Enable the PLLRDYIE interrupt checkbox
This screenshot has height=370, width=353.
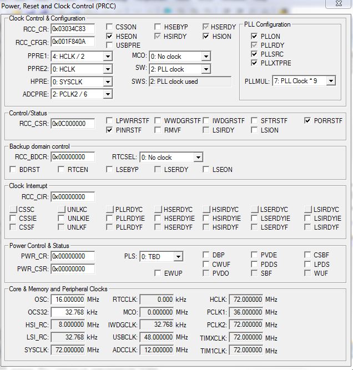[x=109, y=218]
